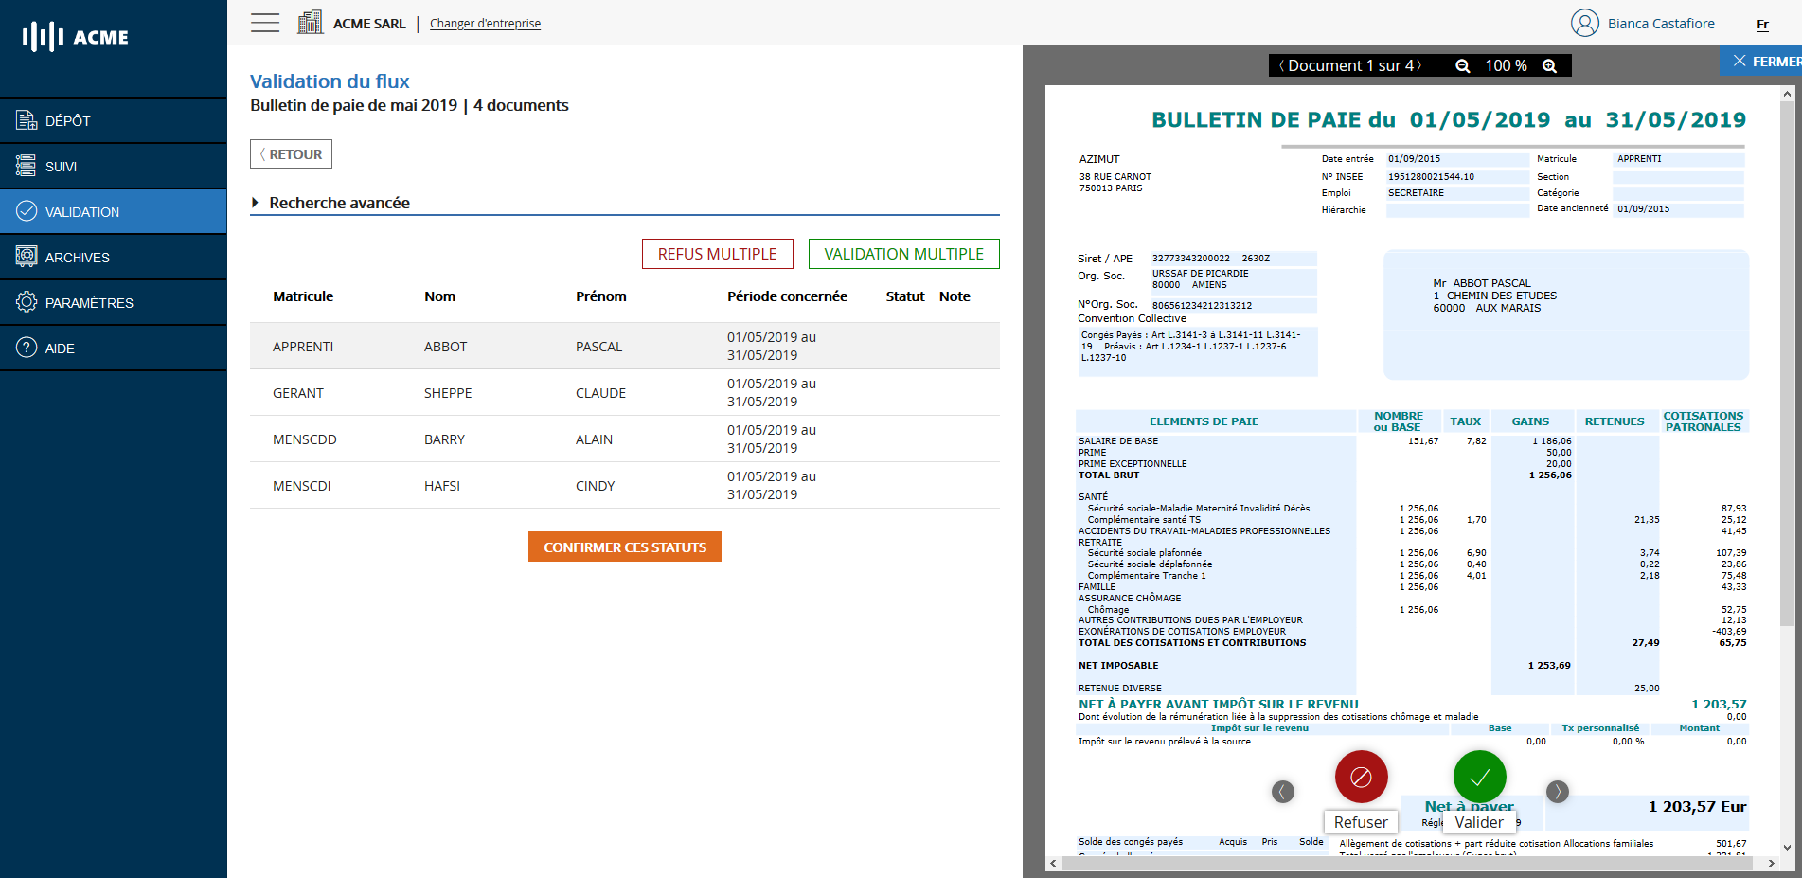Open Bianca Castafiore's profile avatar
This screenshot has height=878, width=1802.
point(1585,23)
